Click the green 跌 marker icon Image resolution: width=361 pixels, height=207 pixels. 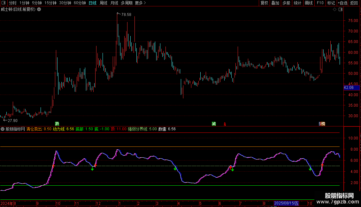[57, 124]
